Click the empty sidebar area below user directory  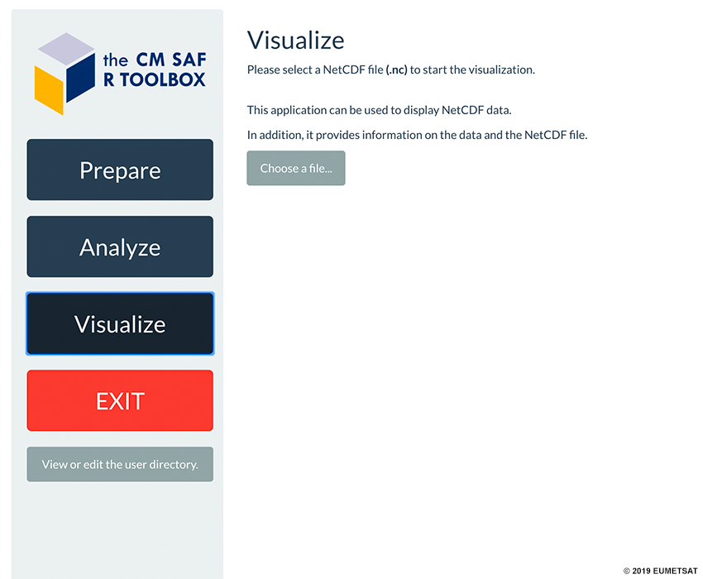(x=117, y=529)
